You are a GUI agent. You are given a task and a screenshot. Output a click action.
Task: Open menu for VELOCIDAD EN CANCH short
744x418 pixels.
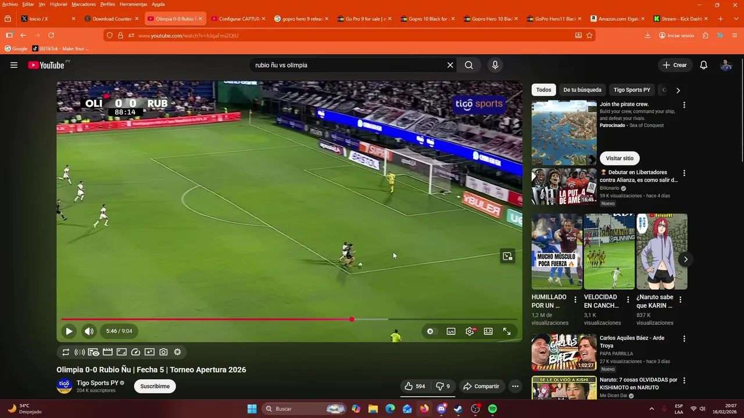(628, 300)
